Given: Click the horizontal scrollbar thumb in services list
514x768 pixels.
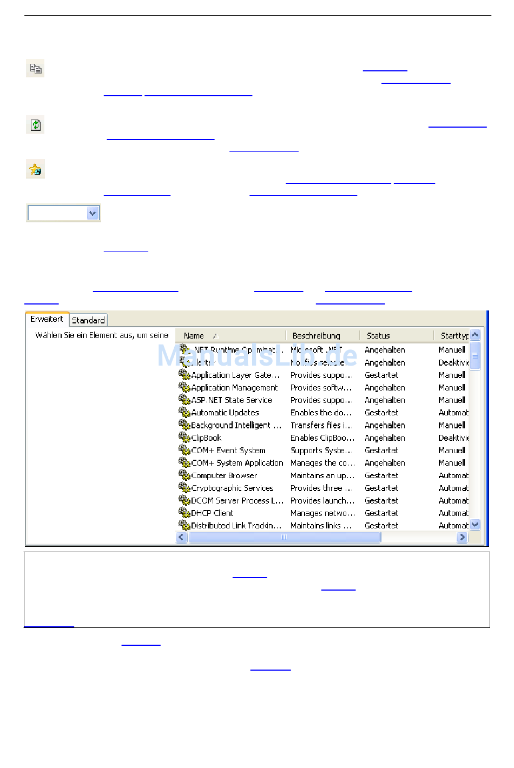Looking at the screenshot, I should tap(284, 537).
